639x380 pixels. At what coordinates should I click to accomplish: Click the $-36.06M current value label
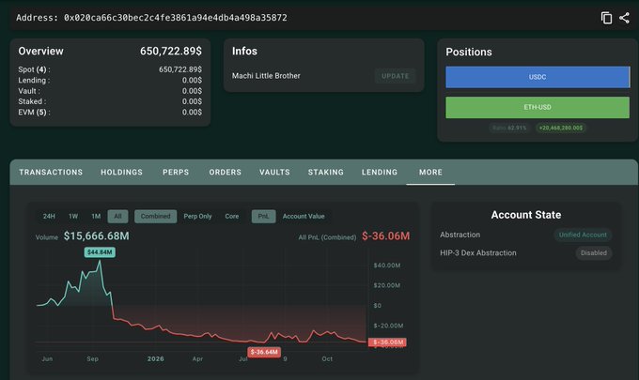click(x=387, y=342)
